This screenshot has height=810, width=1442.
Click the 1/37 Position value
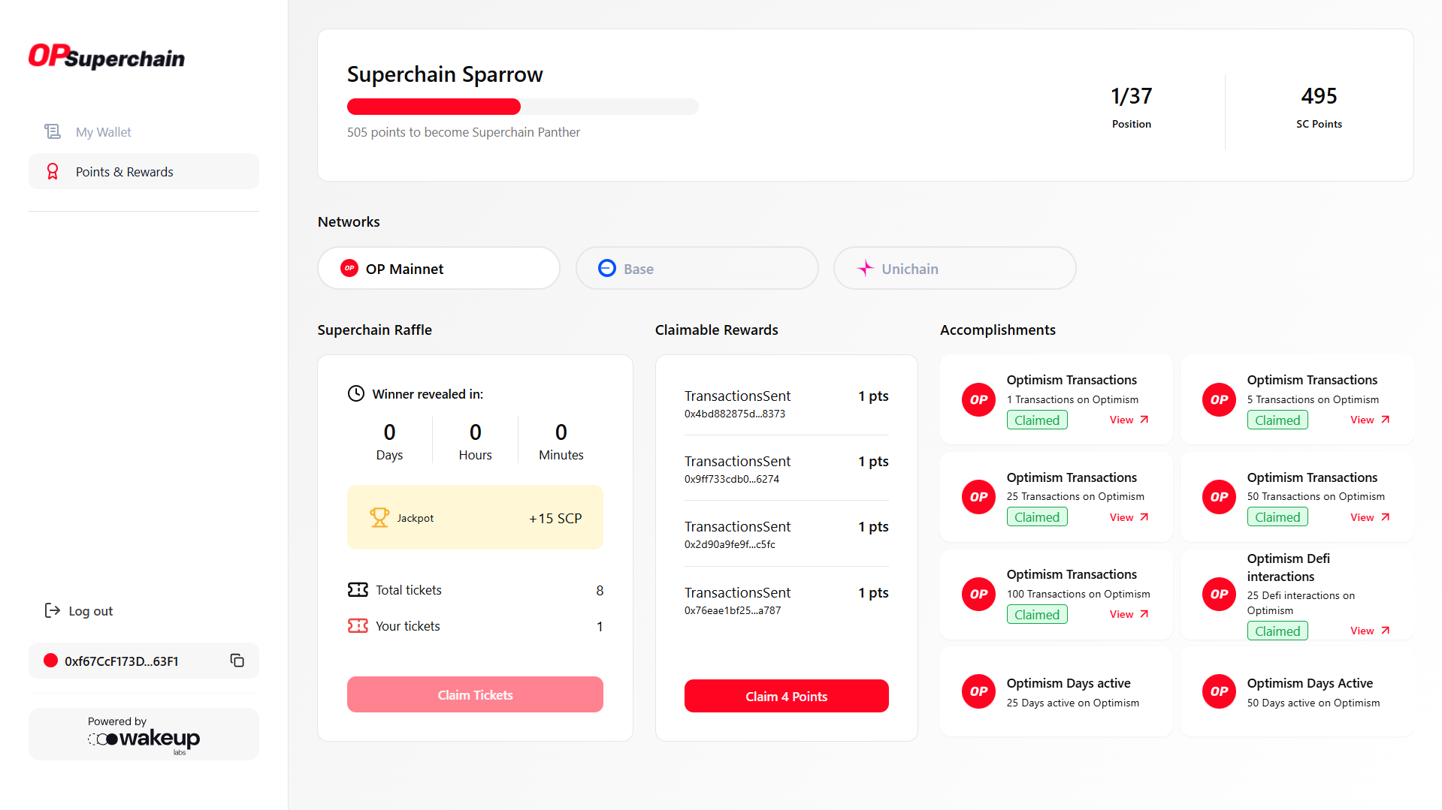coord(1131,96)
